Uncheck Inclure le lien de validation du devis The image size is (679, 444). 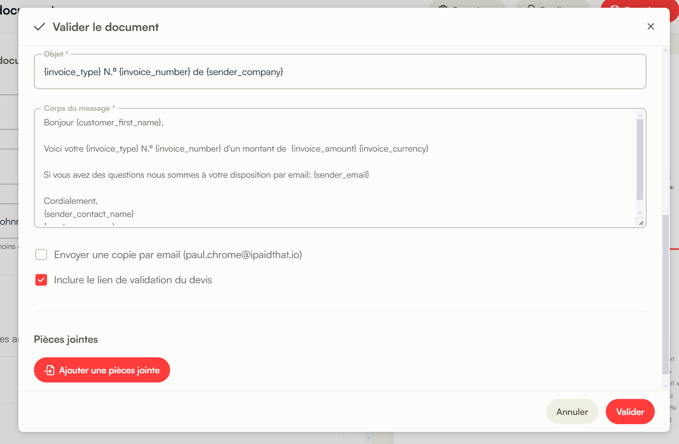click(41, 280)
